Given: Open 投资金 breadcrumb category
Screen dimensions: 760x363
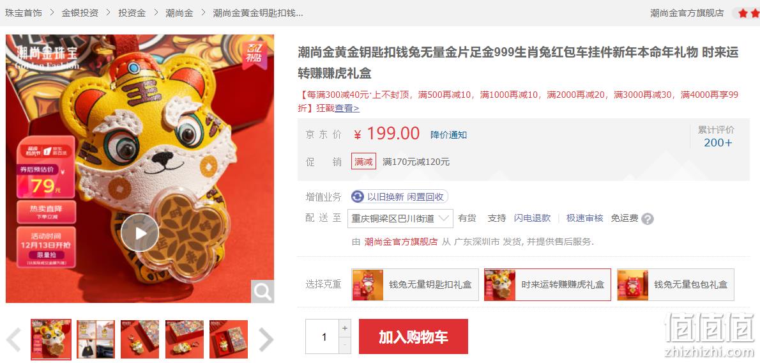Looking at the screenshot, I should pyautogui.click(x=132, y=13).
